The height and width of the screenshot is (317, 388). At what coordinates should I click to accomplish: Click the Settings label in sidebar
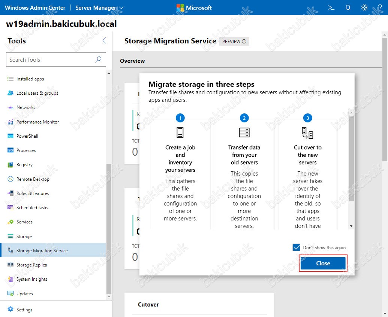tap(24, 310)
